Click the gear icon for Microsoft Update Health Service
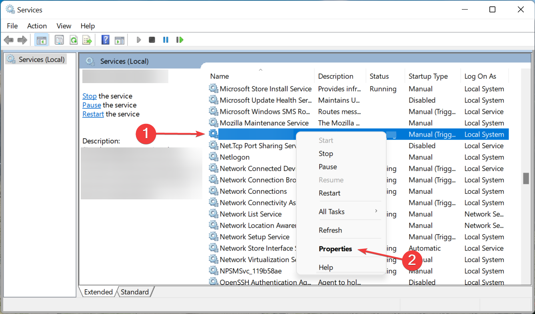Image resolution: width=535 pixels, height=314 pixels. (214, 100)
